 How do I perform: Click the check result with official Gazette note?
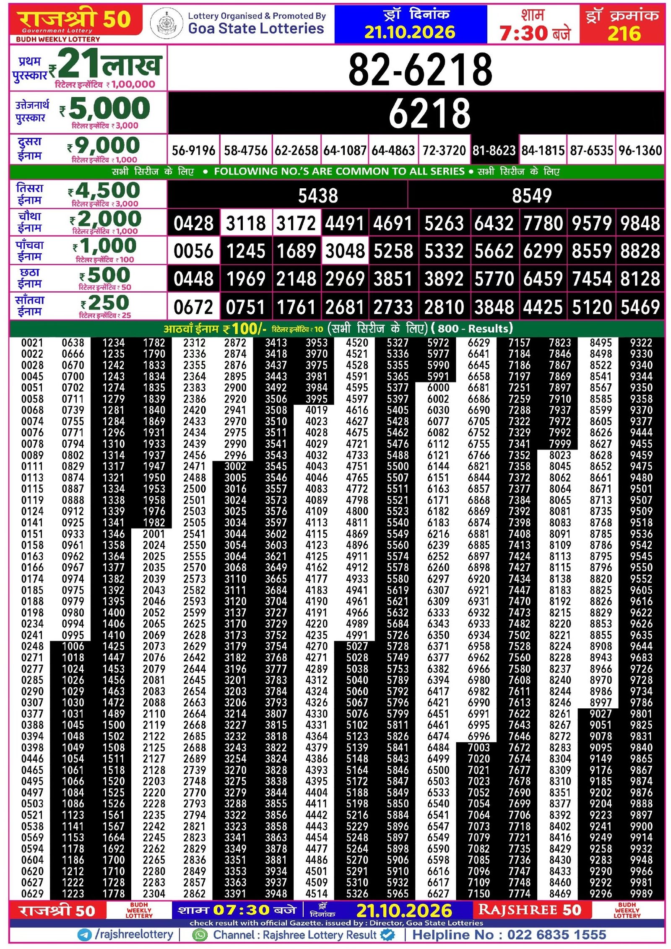336,923
